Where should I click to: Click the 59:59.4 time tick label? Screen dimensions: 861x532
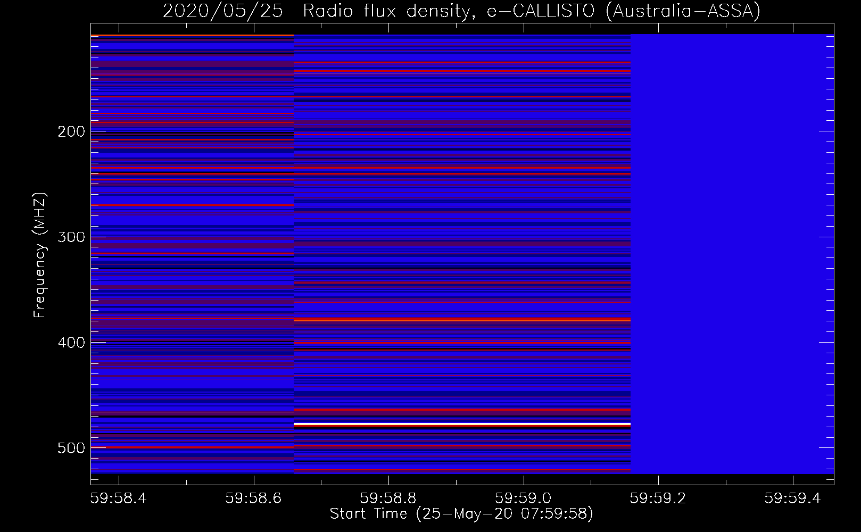[793, 498]
